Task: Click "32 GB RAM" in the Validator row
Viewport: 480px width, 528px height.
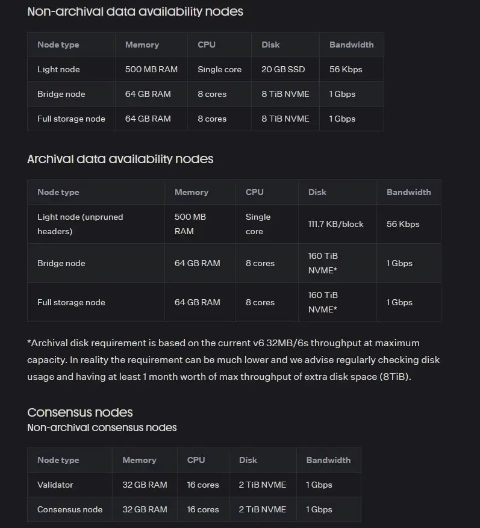Action: click(x=145, y=485)
